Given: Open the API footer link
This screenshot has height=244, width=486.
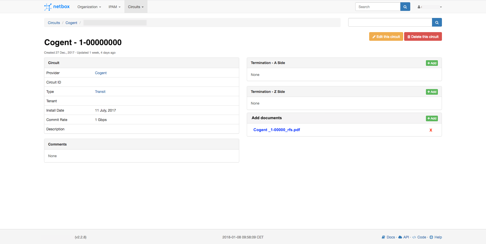Looking at the screenshot, I should point(404,237).
